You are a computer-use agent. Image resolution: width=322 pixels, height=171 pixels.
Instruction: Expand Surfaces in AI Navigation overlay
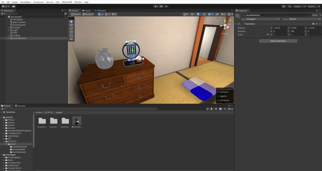coord(218,92)
